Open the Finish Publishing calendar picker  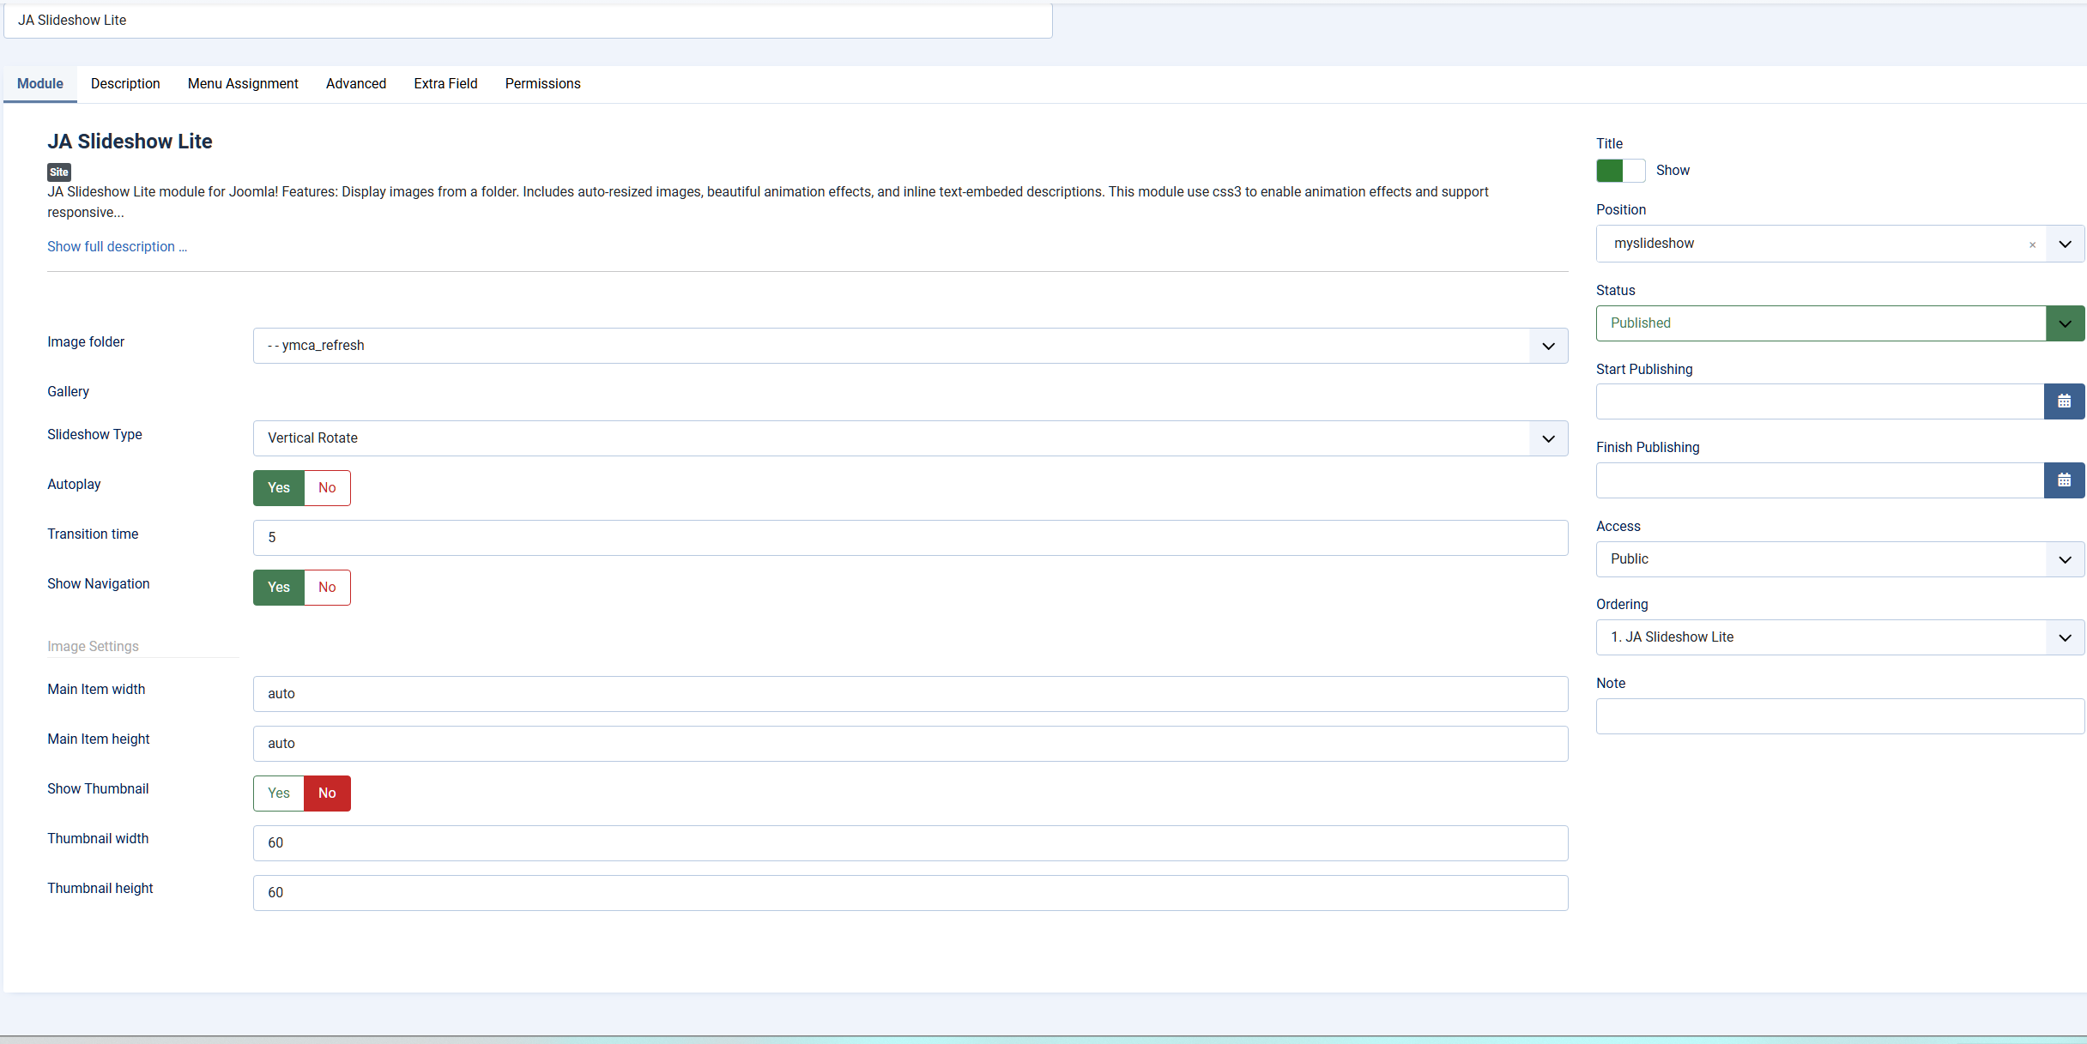2064,480
